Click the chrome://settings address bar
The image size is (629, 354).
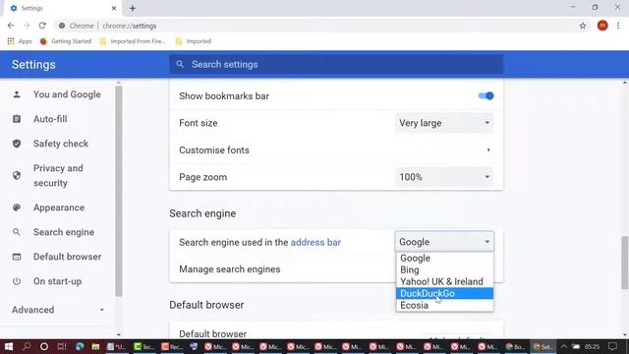tap(316, 26)
